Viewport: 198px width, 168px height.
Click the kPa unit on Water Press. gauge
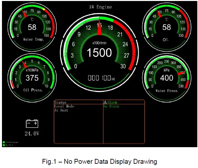coord(167,70)
